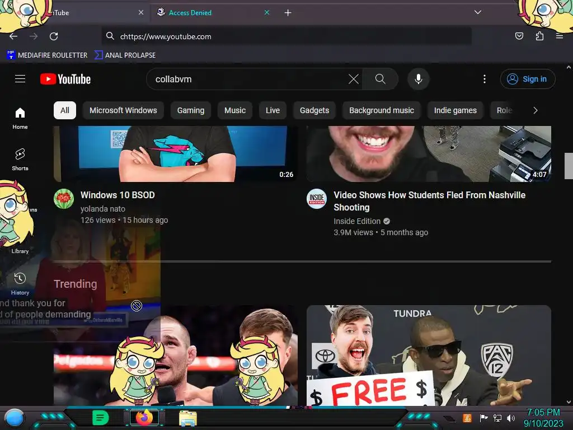Open YouTube settings three-dot menu
The image size is (573, 430).
pyautogui.click(x=485, y=79)
